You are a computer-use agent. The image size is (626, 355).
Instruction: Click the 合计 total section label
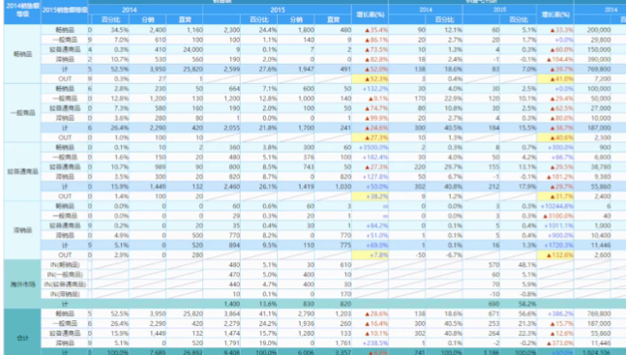point(22,338)
